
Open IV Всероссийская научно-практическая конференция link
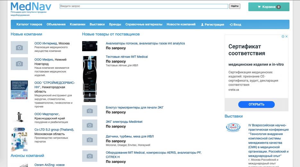coord(269,141)
